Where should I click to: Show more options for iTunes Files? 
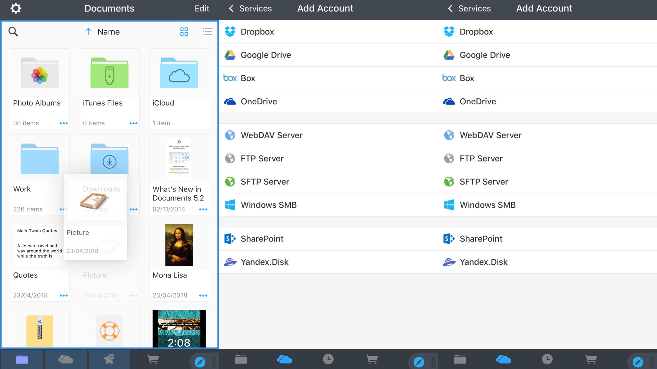pos(133,123)
